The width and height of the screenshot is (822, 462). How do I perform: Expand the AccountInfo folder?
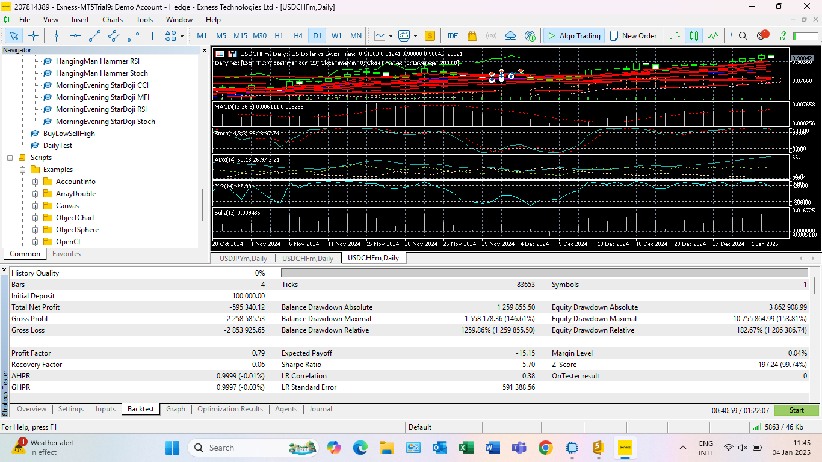click(x=36, y=182)
